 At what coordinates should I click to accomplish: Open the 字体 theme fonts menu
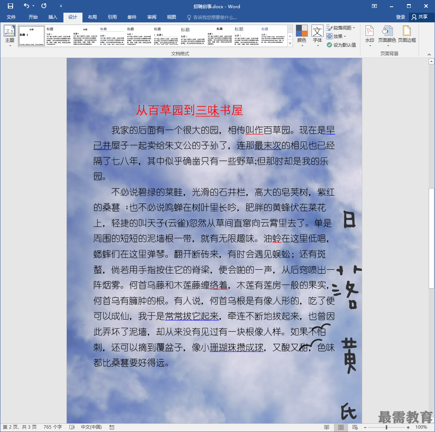click(317, 36)
